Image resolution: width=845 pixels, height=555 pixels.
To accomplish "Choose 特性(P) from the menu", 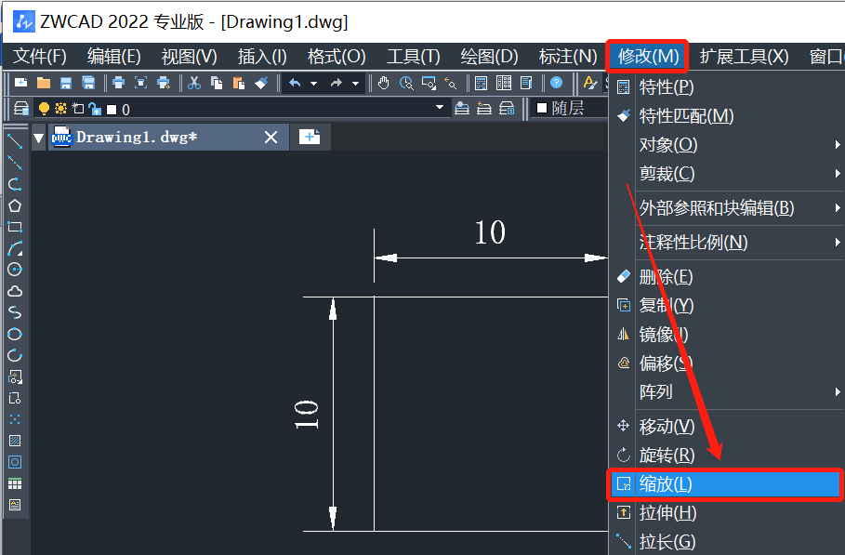I will coord(725,86).
